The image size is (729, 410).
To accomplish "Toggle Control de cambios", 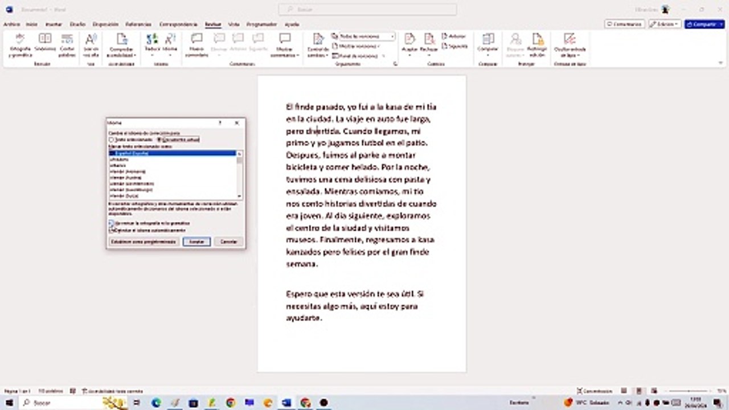I will click(x=318, y=44).
